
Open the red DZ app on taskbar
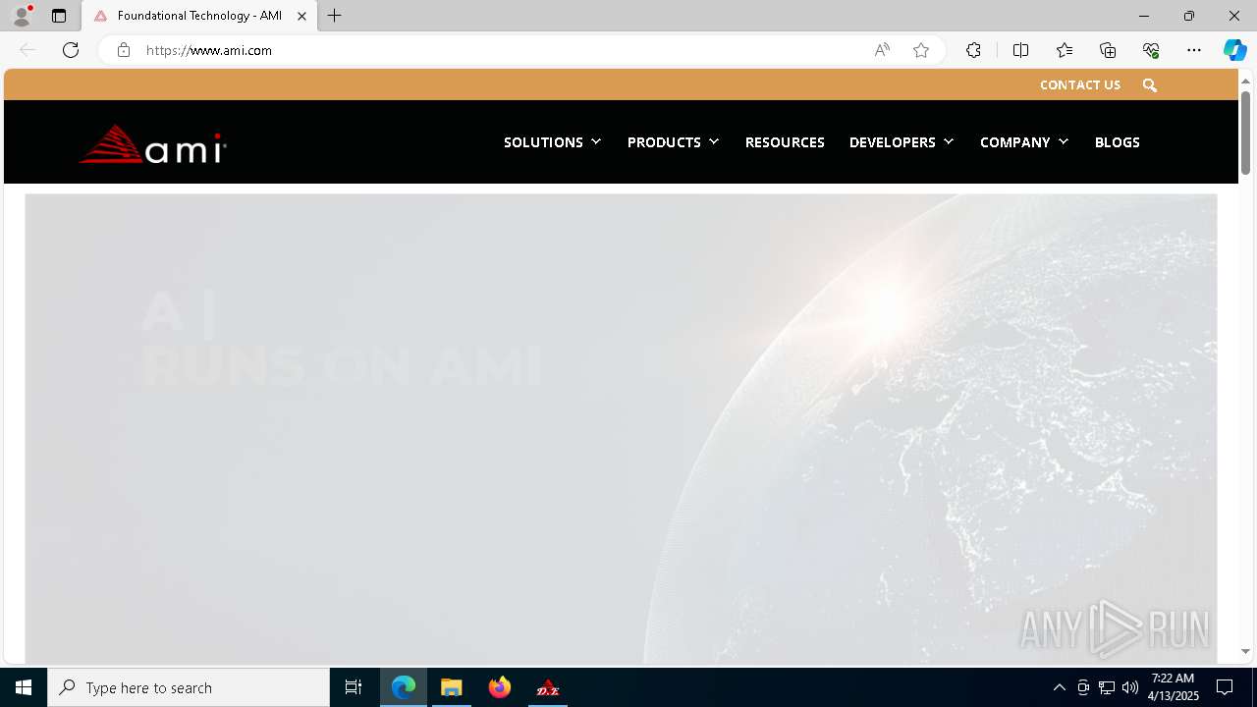(x=548, y=687)
